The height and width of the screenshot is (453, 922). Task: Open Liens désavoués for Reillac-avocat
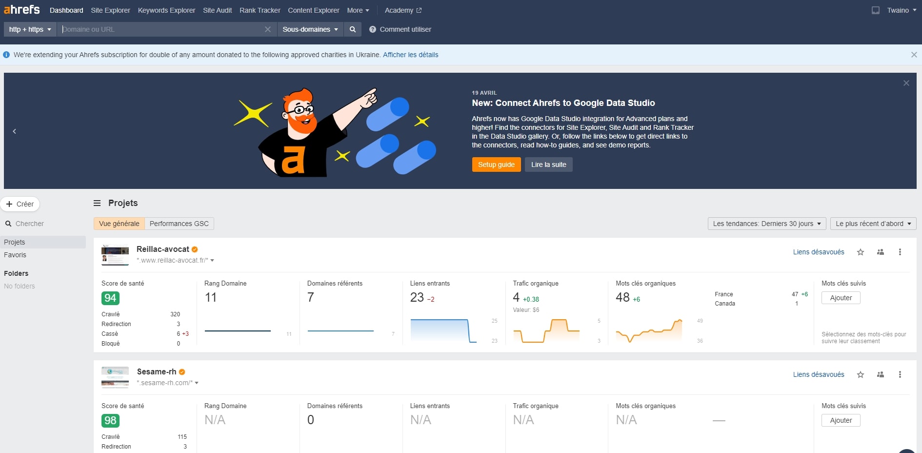pos(819,252)
